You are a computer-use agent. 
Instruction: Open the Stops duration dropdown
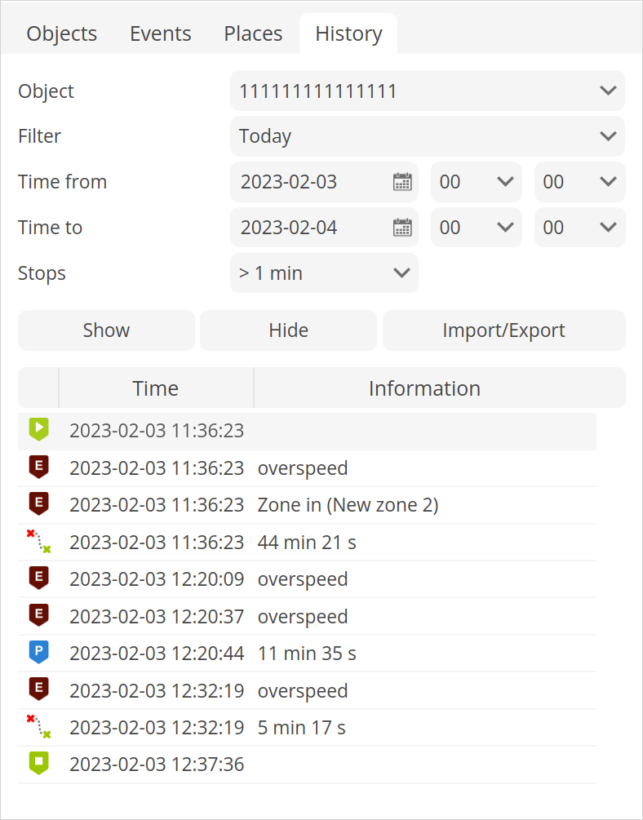[x=324, y=273]
